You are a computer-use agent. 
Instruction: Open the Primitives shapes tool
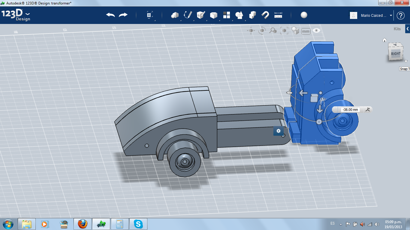point(175,15)
